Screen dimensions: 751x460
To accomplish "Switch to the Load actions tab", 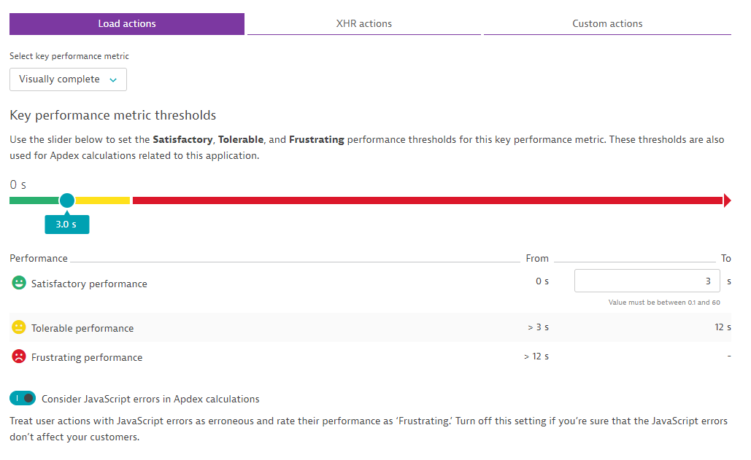I will click(127, 24).
